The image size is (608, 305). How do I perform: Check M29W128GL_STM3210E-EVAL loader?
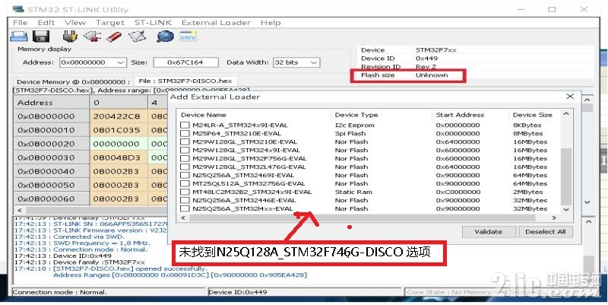coord(185,142)
